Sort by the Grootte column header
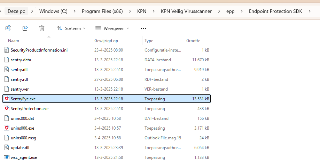 click(x=193, y=41)
